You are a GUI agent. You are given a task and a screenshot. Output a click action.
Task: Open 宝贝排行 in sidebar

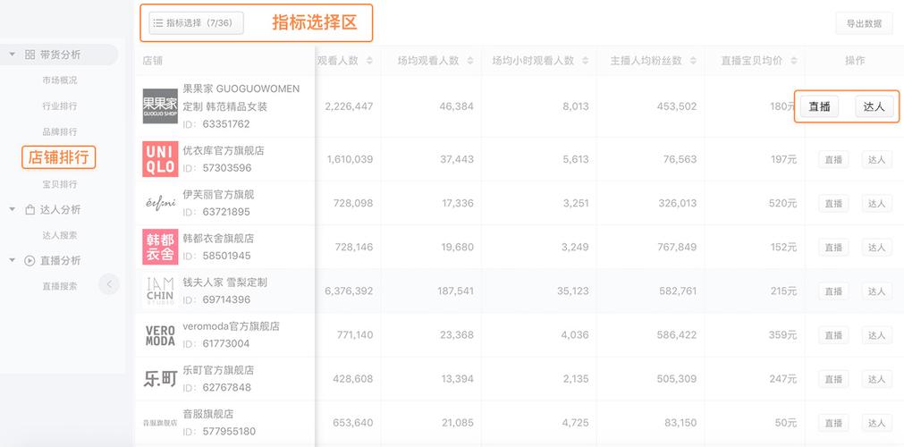(59, 184)
